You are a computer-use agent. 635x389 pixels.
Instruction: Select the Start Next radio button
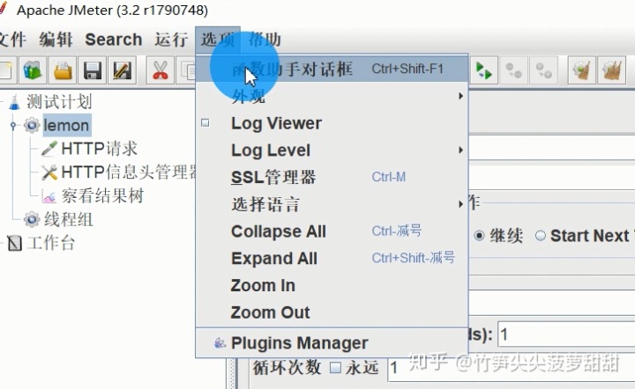point(541,236)
